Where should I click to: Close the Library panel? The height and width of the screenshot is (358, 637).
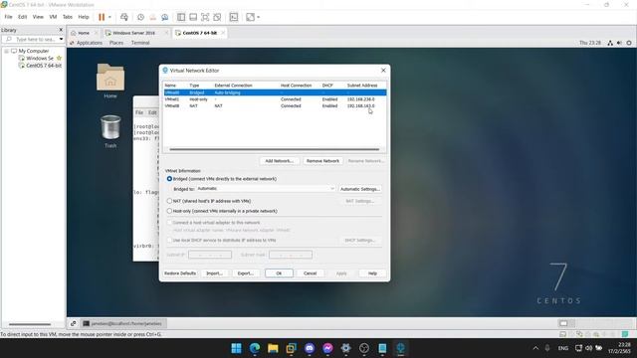coord(61,30)
